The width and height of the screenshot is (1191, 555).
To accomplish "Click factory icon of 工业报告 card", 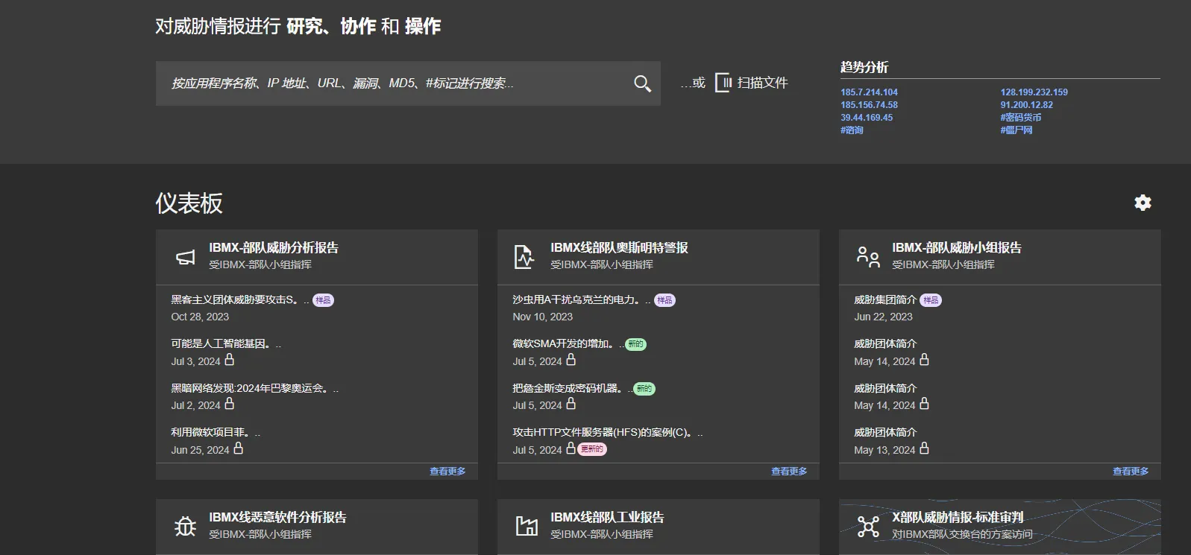I will point(527,526).
